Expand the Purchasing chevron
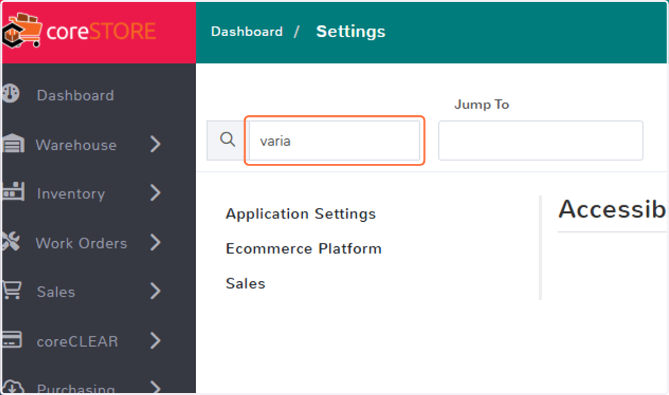 [x=156, y=387]
